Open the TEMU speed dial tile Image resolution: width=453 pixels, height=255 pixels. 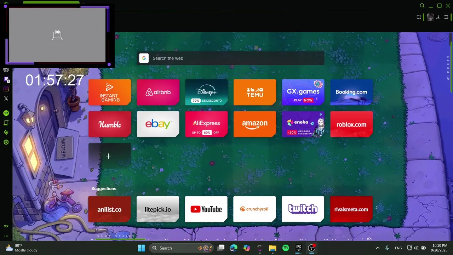pos(255,92)
